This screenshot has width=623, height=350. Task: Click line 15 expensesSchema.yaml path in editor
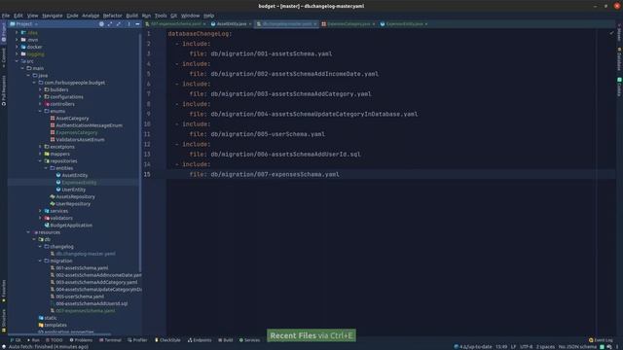tap(275, 174)
